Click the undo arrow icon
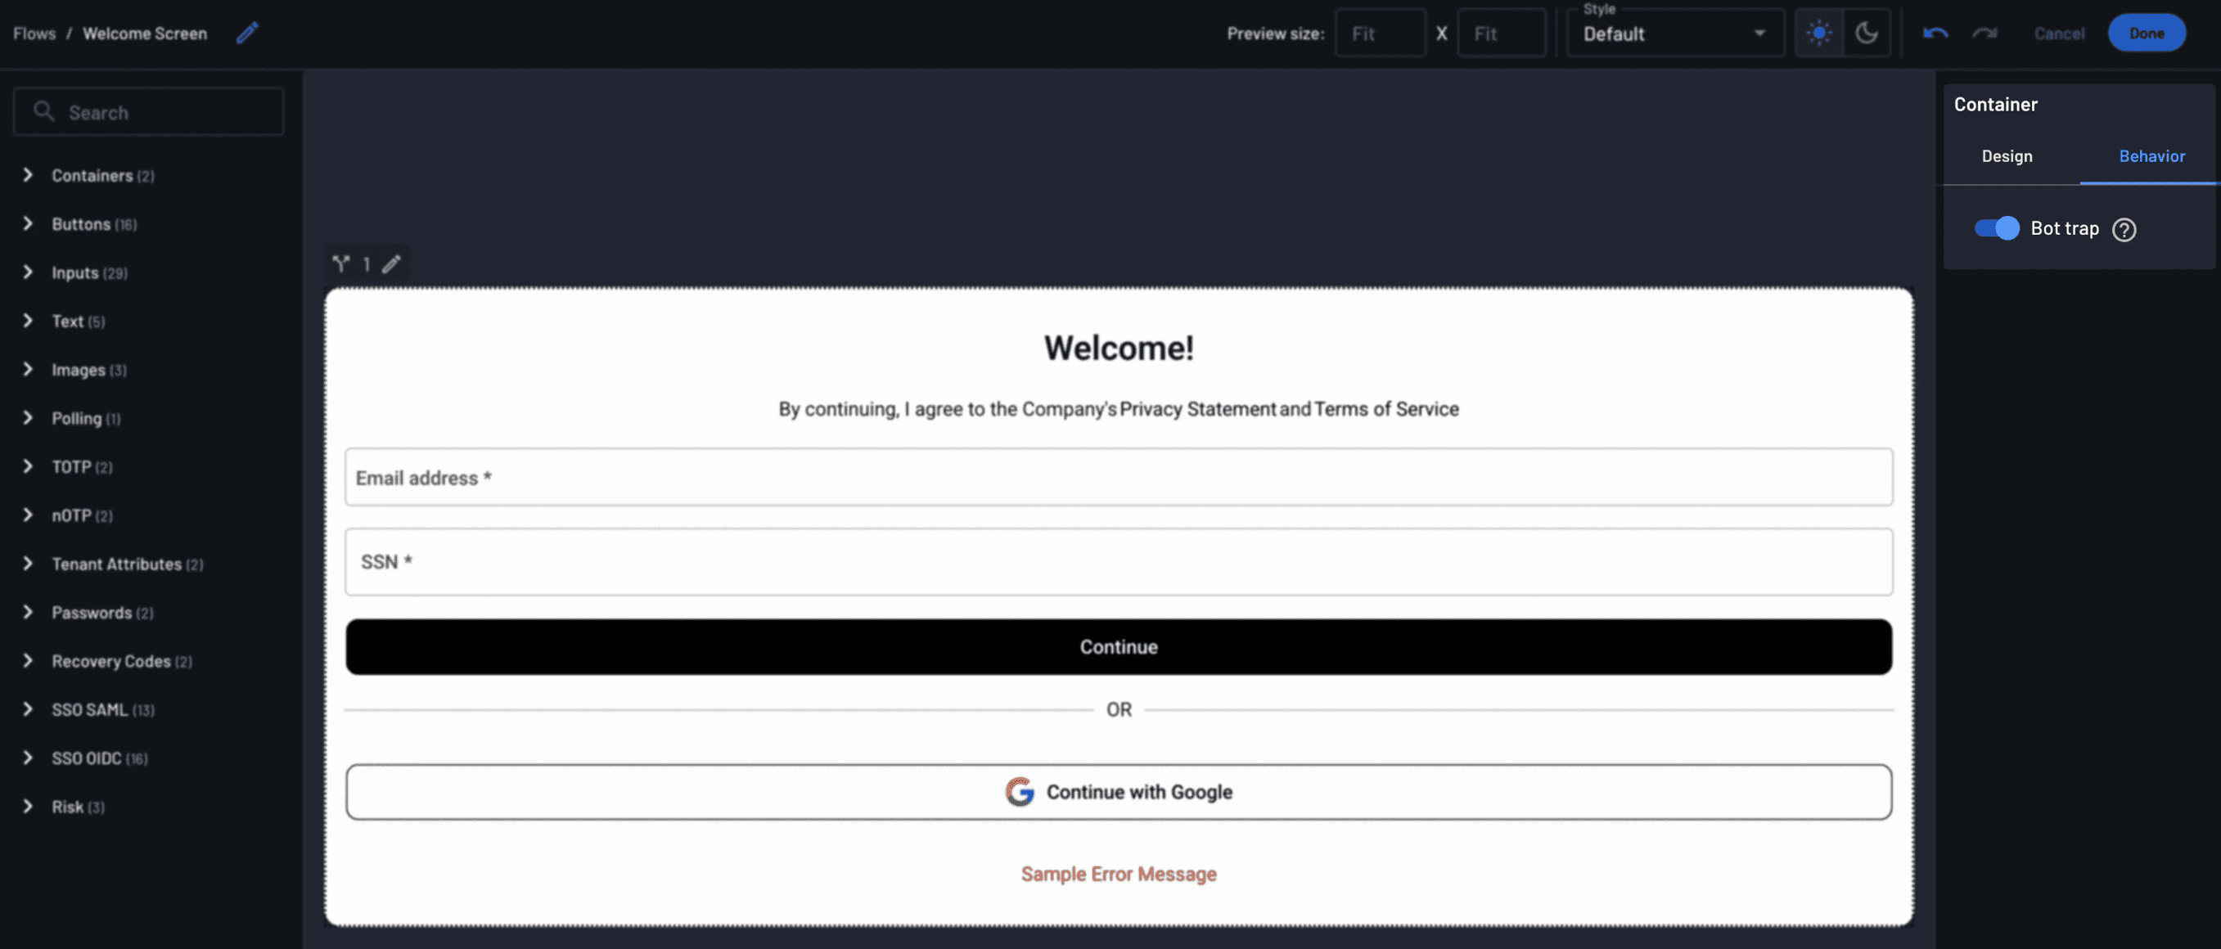The image size is (2221, 949). (x=1935, y=33)
